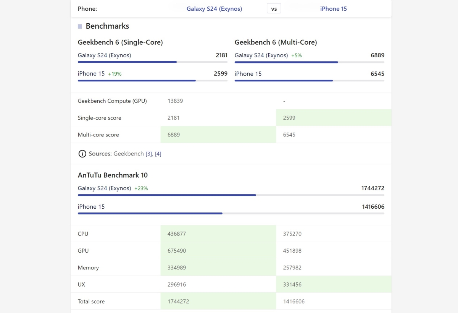
Task: Open the iPhone 15 phone link
Action: (x=334, y=8)
